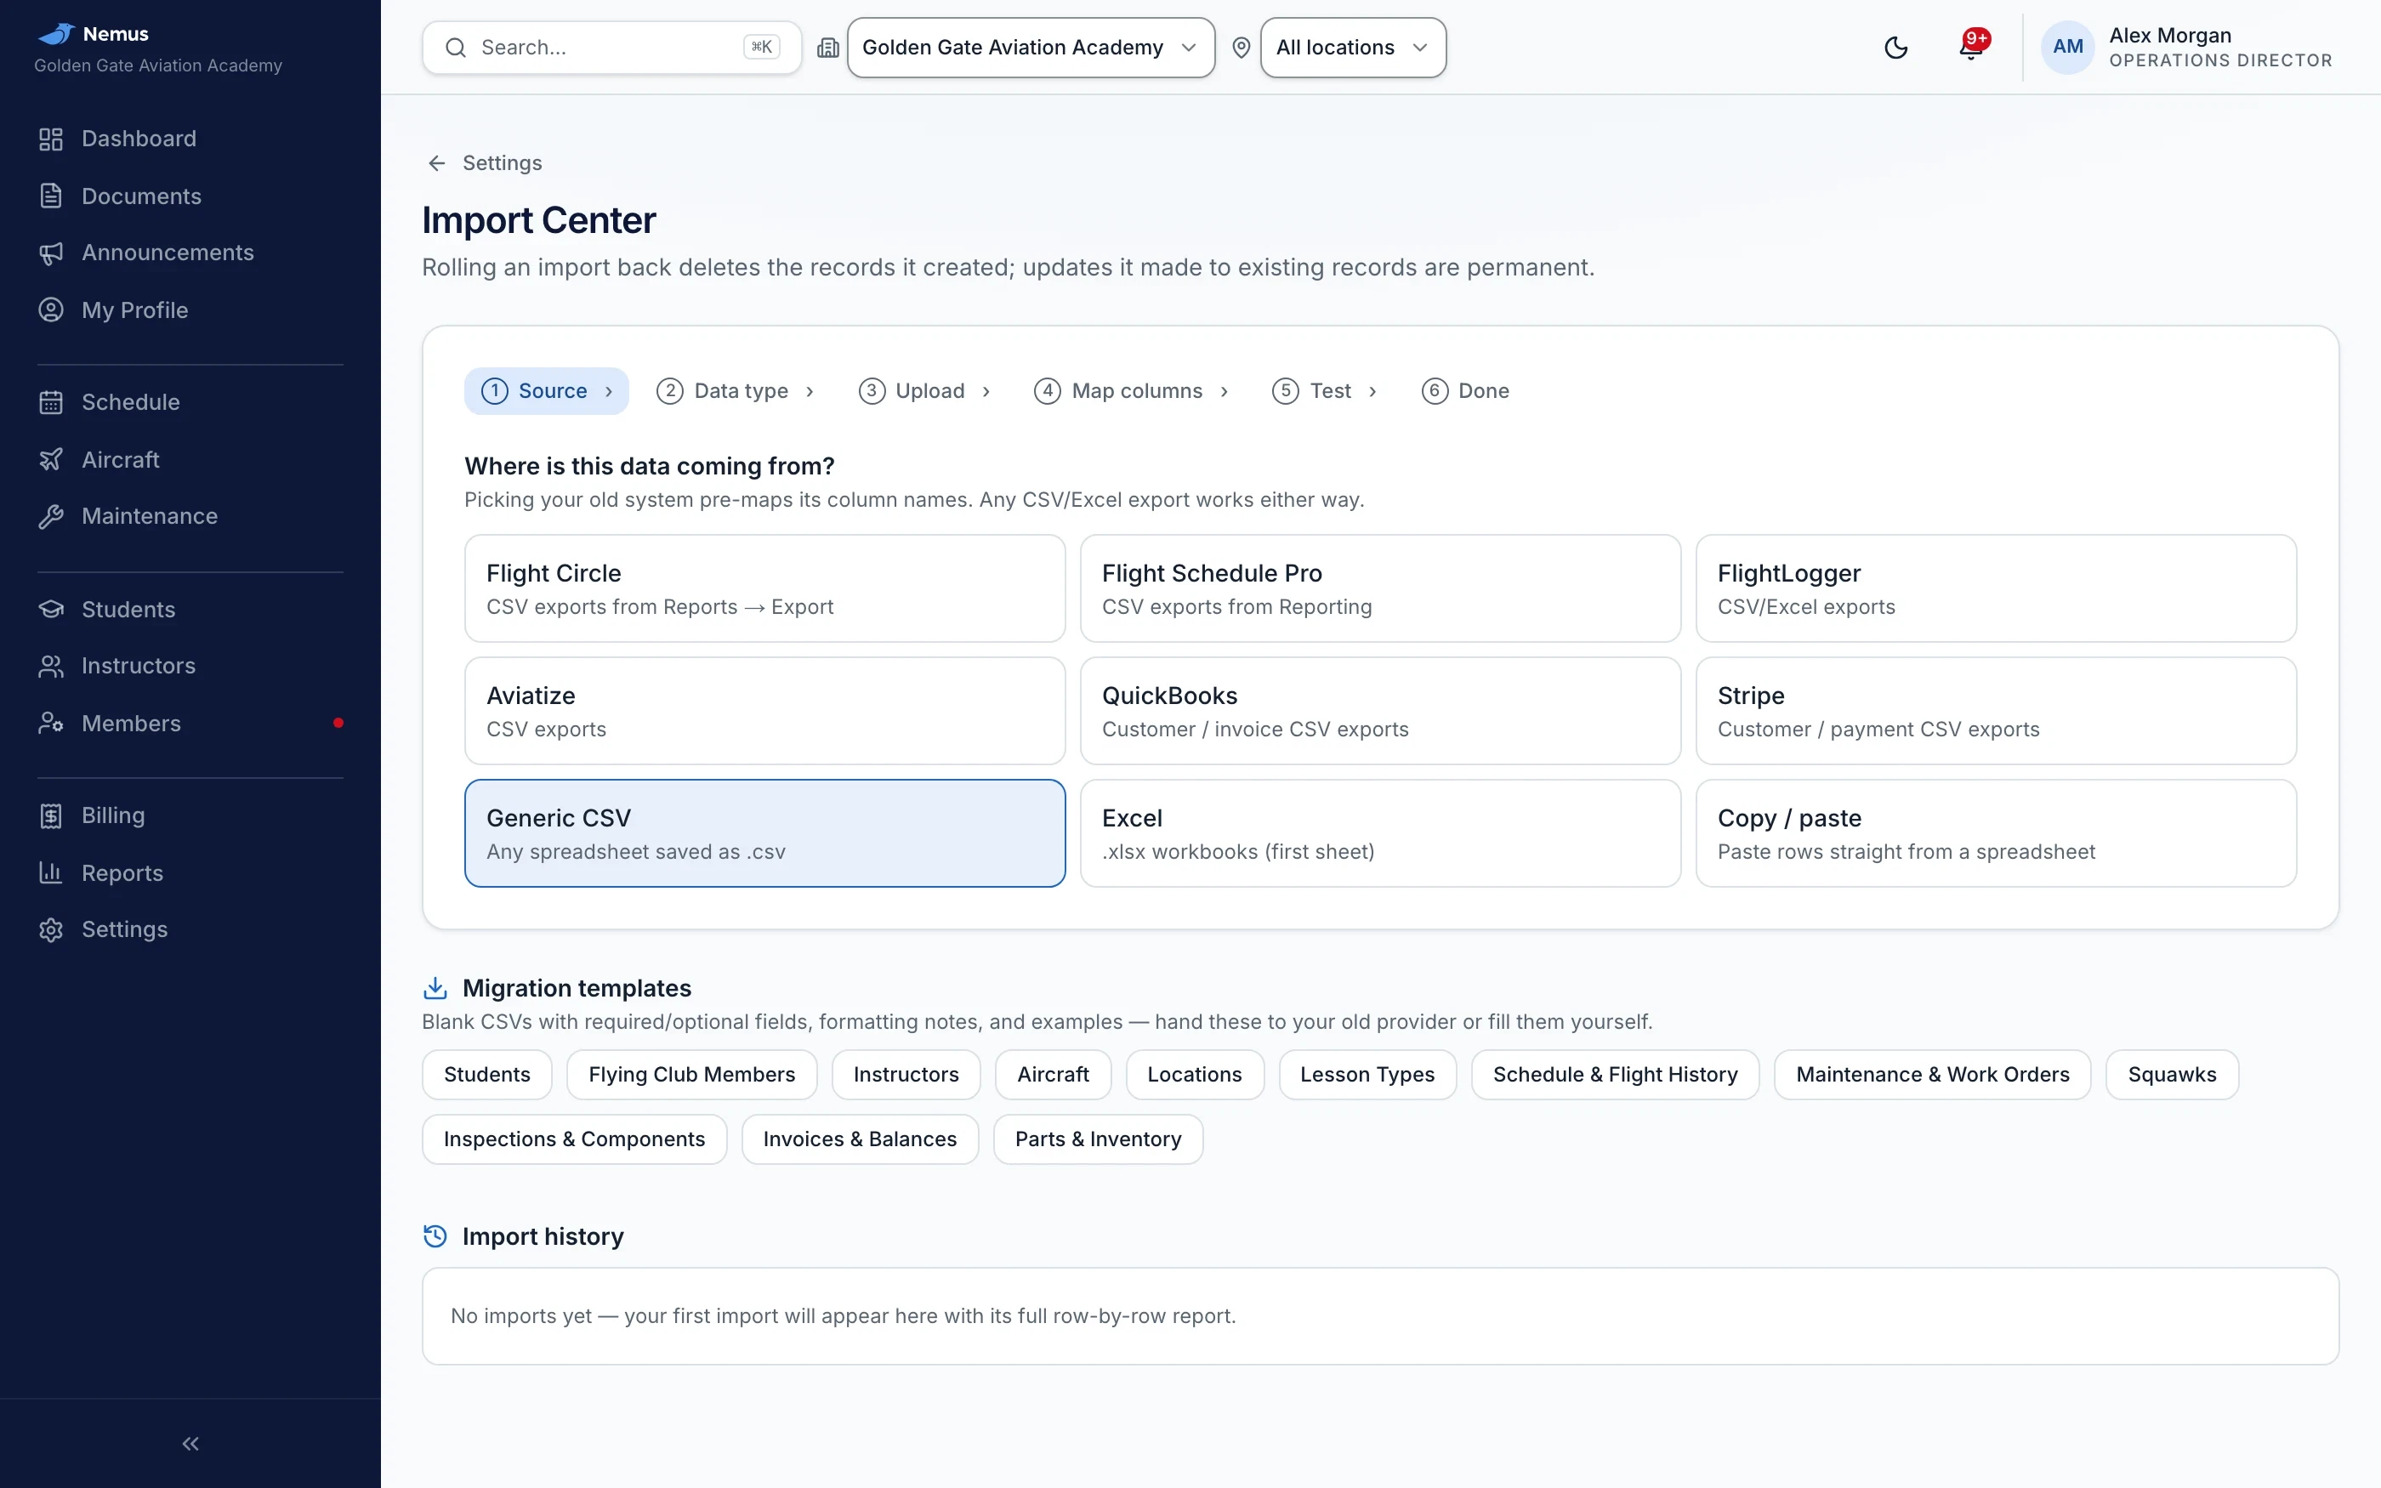Viewport: 2381px width, 1488px height.
Task: Download Inspections & Components template
Action: pyautogui.click(x=574, y=1139)
